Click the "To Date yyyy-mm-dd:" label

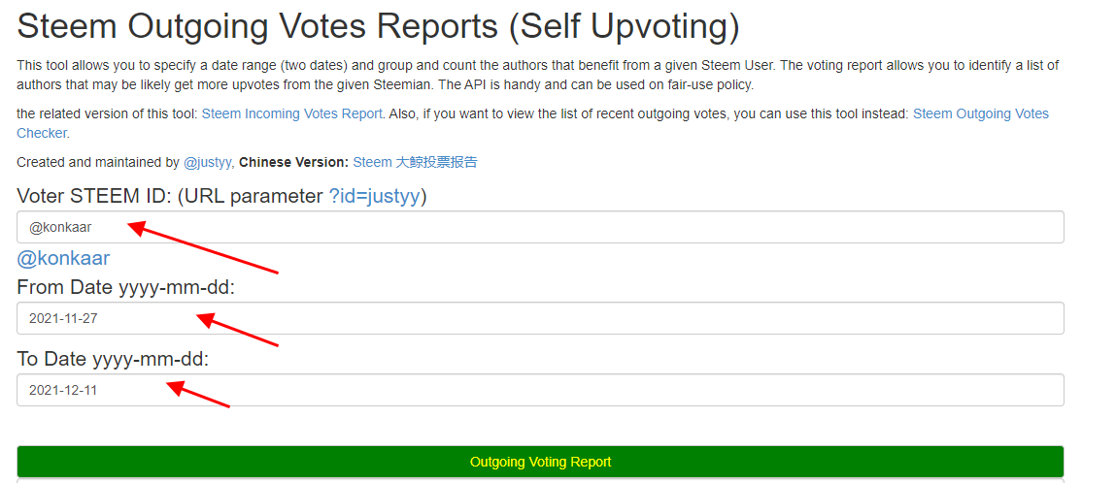coord(114,360)
